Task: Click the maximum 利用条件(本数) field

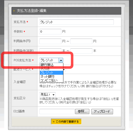Action: pyautogui.click(x=81, y=51)
